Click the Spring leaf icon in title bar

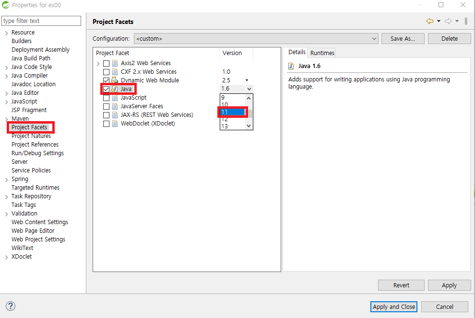5,5
